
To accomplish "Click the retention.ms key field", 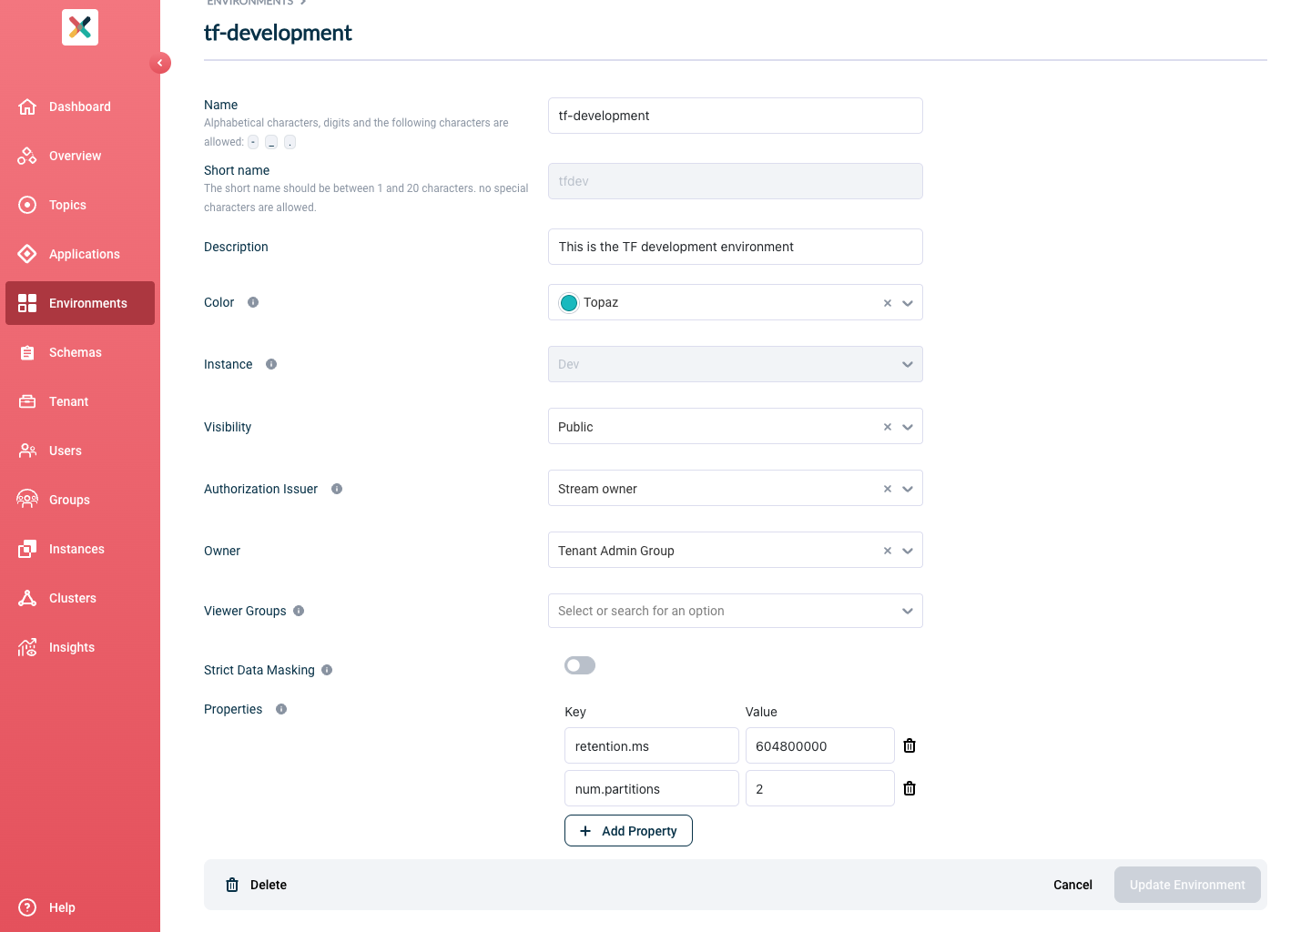I will pyautogui.click(x=652, y=745).
